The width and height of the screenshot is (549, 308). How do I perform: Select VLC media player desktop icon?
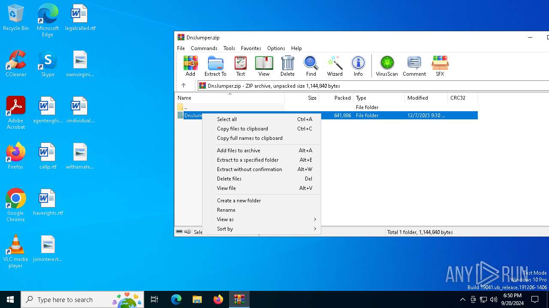point(16,252)
